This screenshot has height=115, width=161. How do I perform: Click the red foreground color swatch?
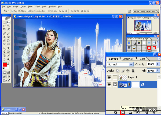(5, 65)
